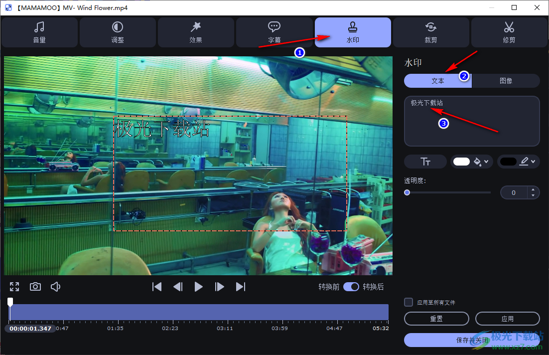Mute audio with the speaker icon

click(x=55, y=287)
